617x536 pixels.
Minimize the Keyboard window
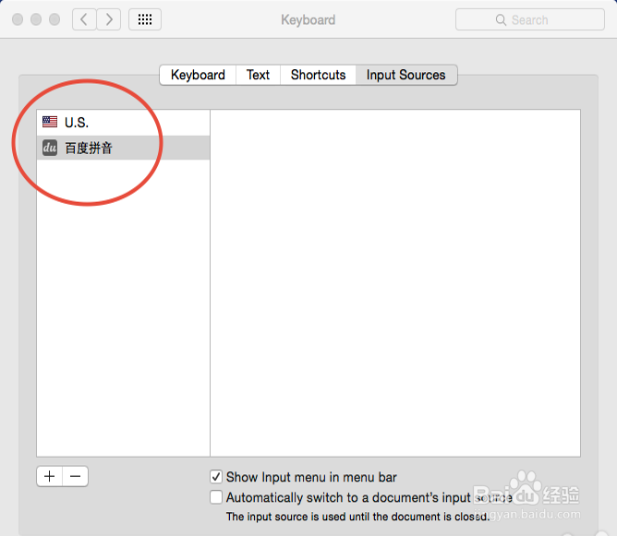point(36,19)
